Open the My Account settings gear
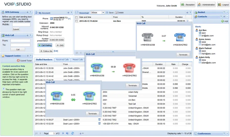The width and height of the screenshot is (230, 137). point(68,13)
